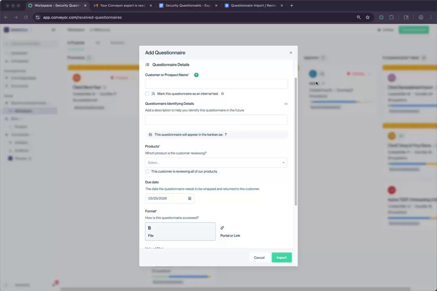Open the browser extensions puzzle icon
This screenshot has height=291, width=437.
[x=392, y=17]
